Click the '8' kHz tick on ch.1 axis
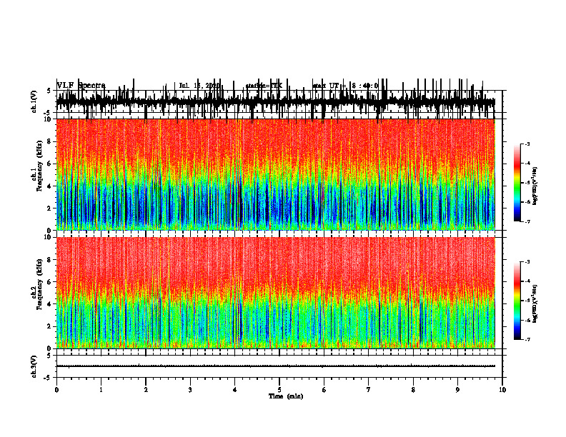Viewport: 566px width, 437px height. coord(49,141)
